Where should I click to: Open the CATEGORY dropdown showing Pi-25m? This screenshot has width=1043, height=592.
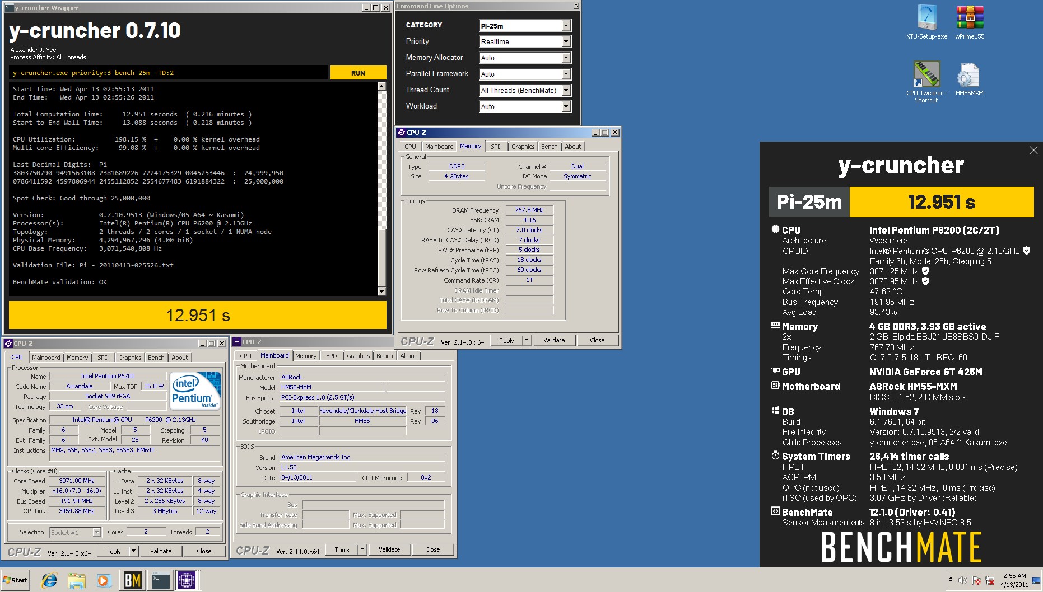525,26
